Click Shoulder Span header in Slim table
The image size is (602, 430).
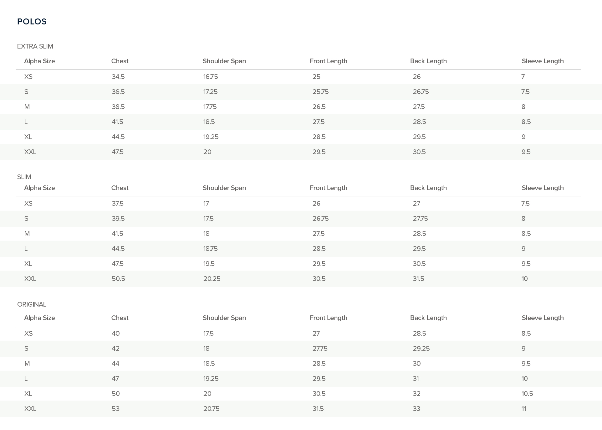pos(224,188)
